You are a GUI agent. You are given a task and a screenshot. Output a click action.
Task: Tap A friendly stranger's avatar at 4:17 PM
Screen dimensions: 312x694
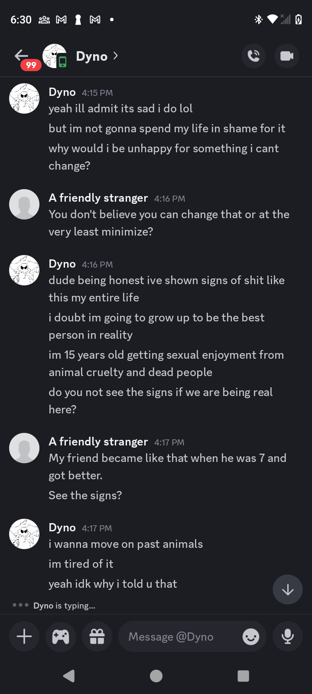coord(24,448)
